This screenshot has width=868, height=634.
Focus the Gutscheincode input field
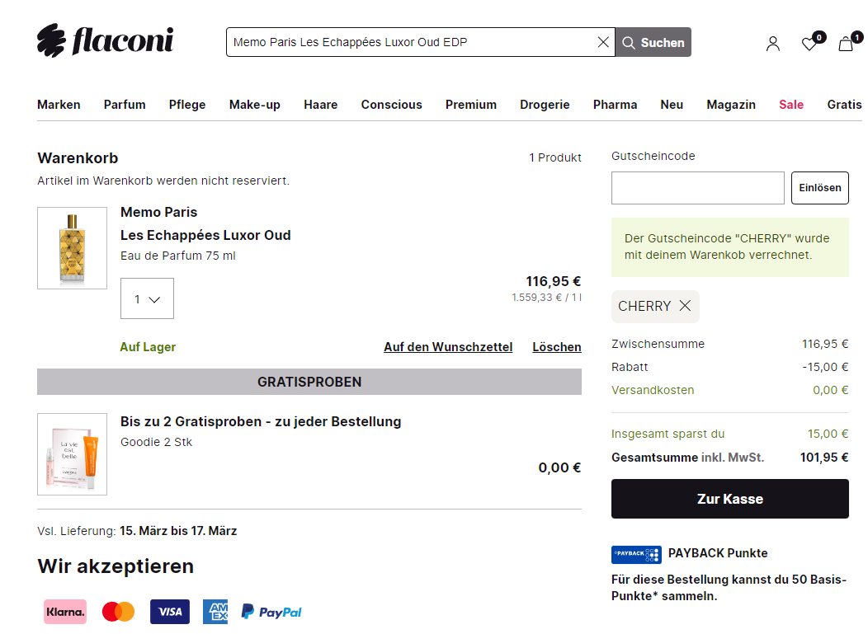pyautogui.click(x=697, y=188)
